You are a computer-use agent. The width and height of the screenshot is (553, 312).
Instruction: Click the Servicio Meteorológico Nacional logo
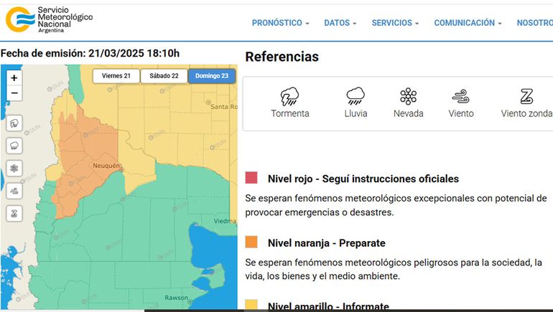click(x=49, y=18)
